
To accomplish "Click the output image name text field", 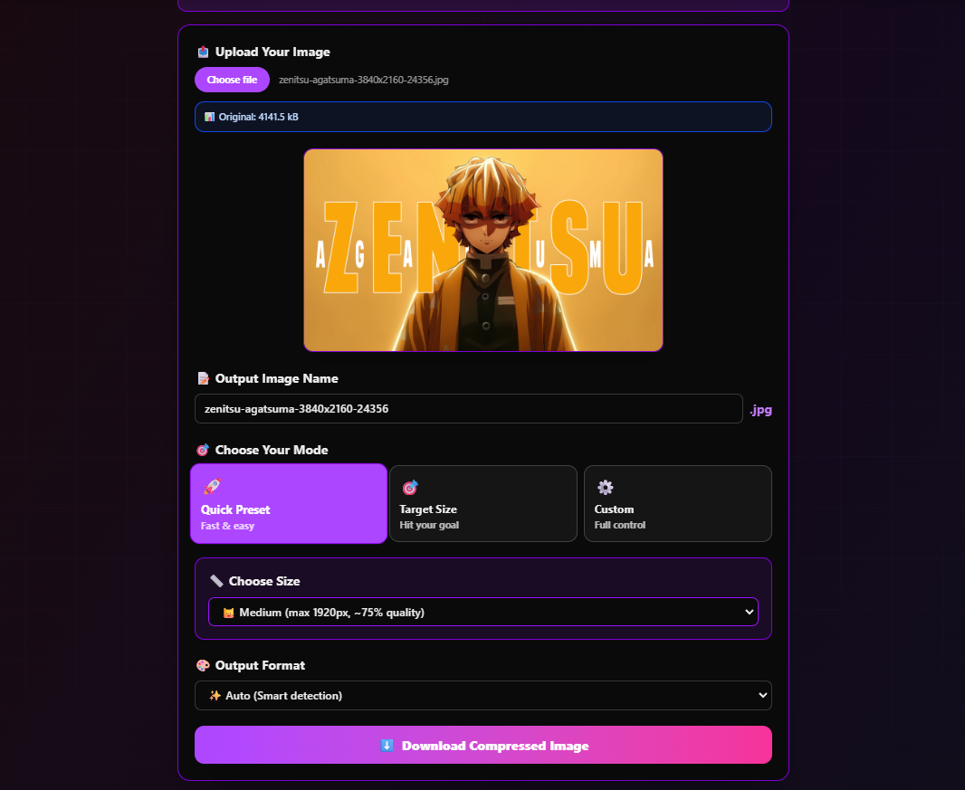I will coord(468,409).
